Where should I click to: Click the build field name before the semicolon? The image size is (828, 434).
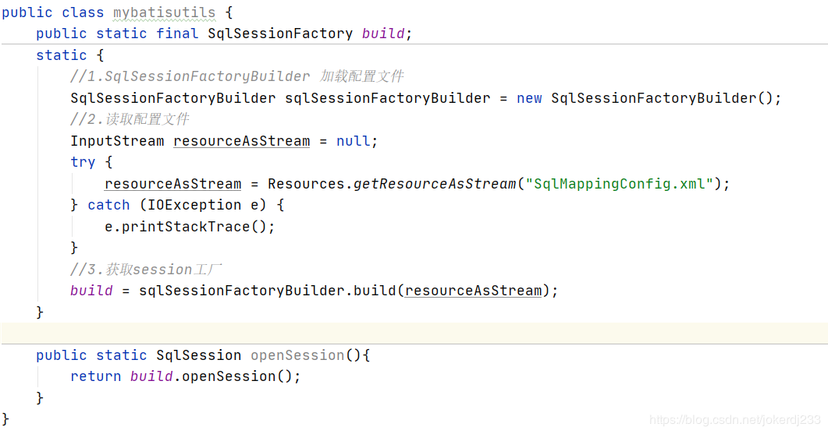(383, 34)
